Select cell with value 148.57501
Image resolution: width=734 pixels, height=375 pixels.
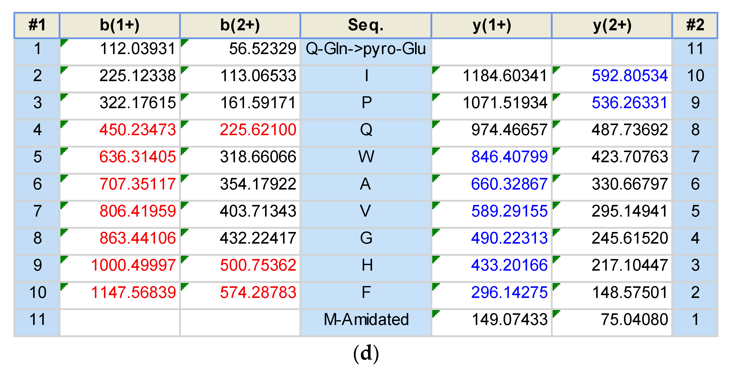tap(612, 295)
